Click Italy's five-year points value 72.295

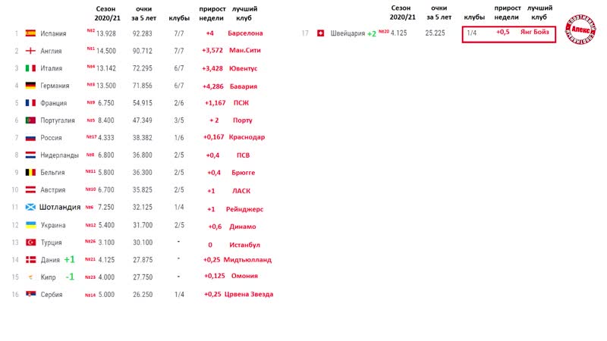[x=142, y=68]
